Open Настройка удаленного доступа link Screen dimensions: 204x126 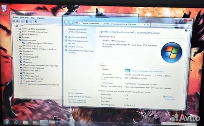tap(78, 42)
